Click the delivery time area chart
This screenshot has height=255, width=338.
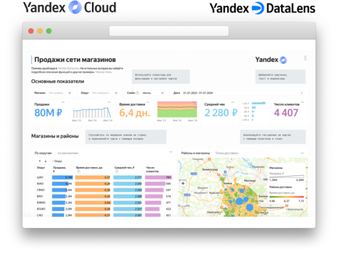point(177,109)
